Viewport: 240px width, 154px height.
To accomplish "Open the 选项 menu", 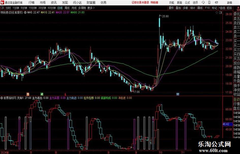I will [195, 3].
